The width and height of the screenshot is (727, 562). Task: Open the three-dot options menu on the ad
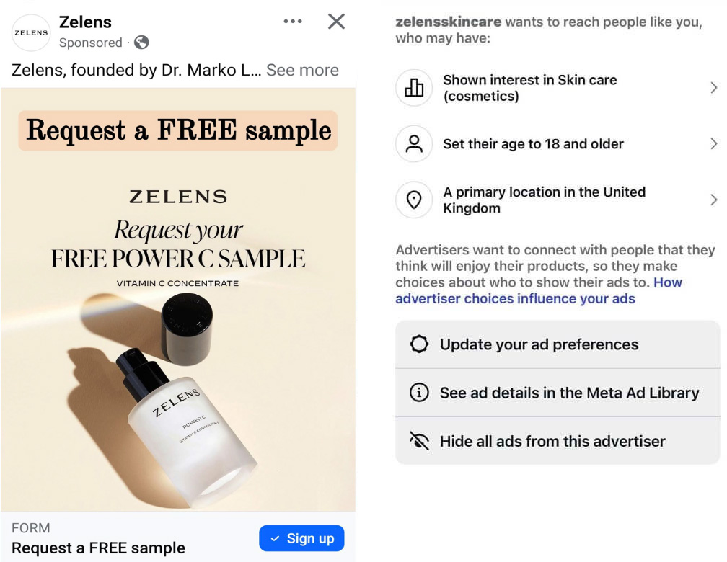(293, 22)
